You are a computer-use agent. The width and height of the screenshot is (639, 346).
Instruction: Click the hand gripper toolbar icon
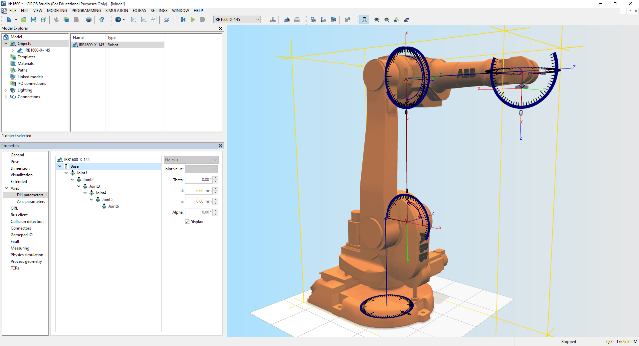[347, 20]
